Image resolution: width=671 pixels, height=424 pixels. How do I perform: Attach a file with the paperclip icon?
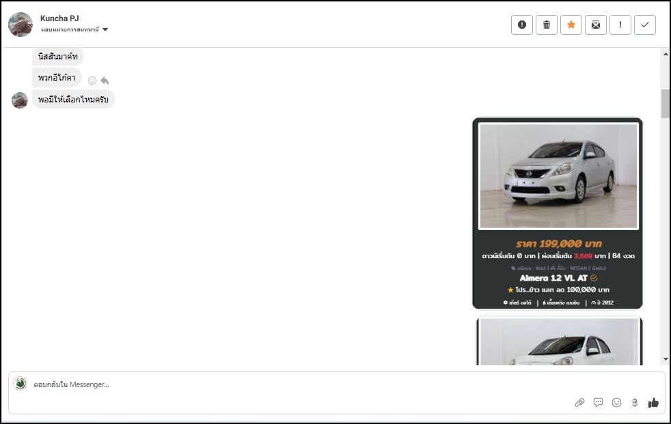[579, 403]
